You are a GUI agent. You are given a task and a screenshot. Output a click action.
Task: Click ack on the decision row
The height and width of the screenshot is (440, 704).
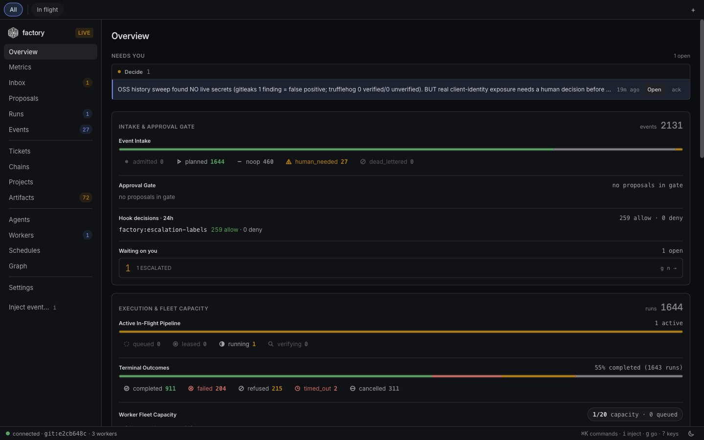pos(676,89)
